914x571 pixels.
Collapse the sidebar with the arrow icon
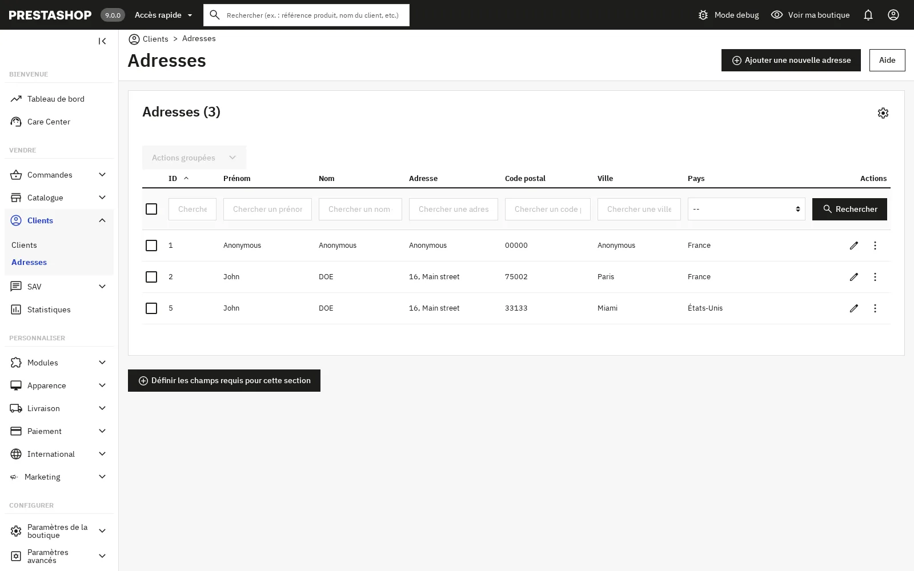(x=102, y=41)
